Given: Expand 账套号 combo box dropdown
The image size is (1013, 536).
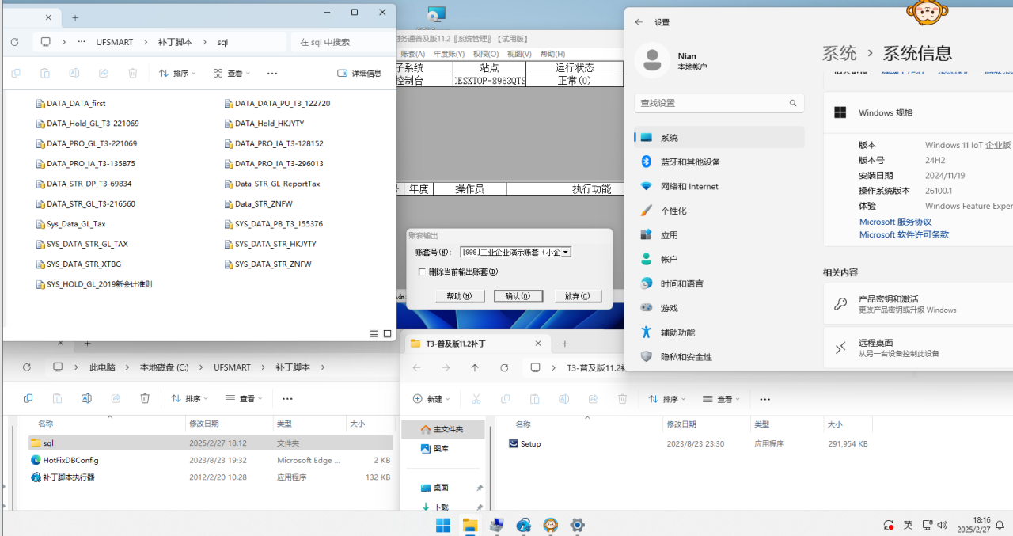Looking at the screenshot, I should 565,252.
